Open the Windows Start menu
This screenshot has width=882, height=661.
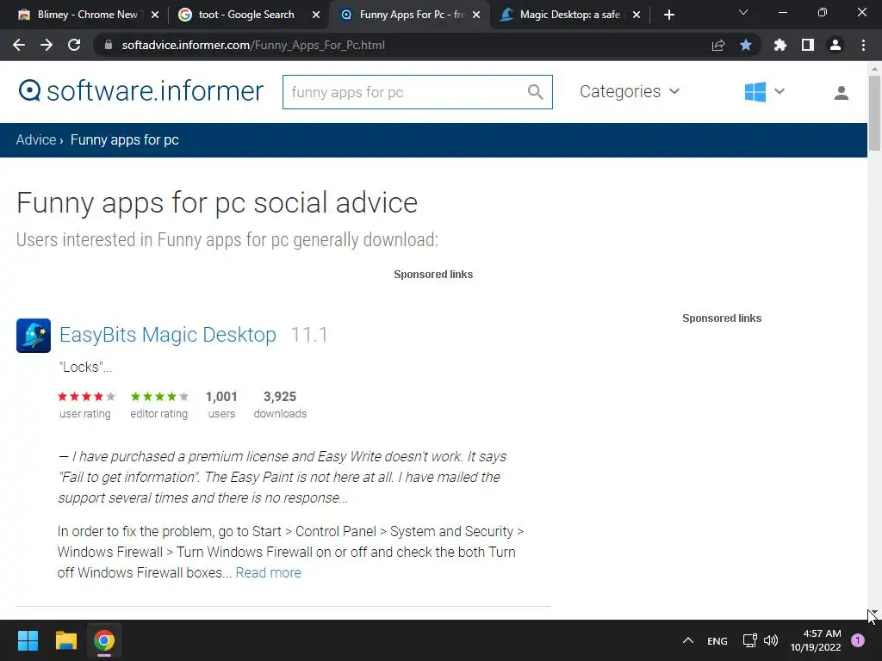[x=28, y=640]
